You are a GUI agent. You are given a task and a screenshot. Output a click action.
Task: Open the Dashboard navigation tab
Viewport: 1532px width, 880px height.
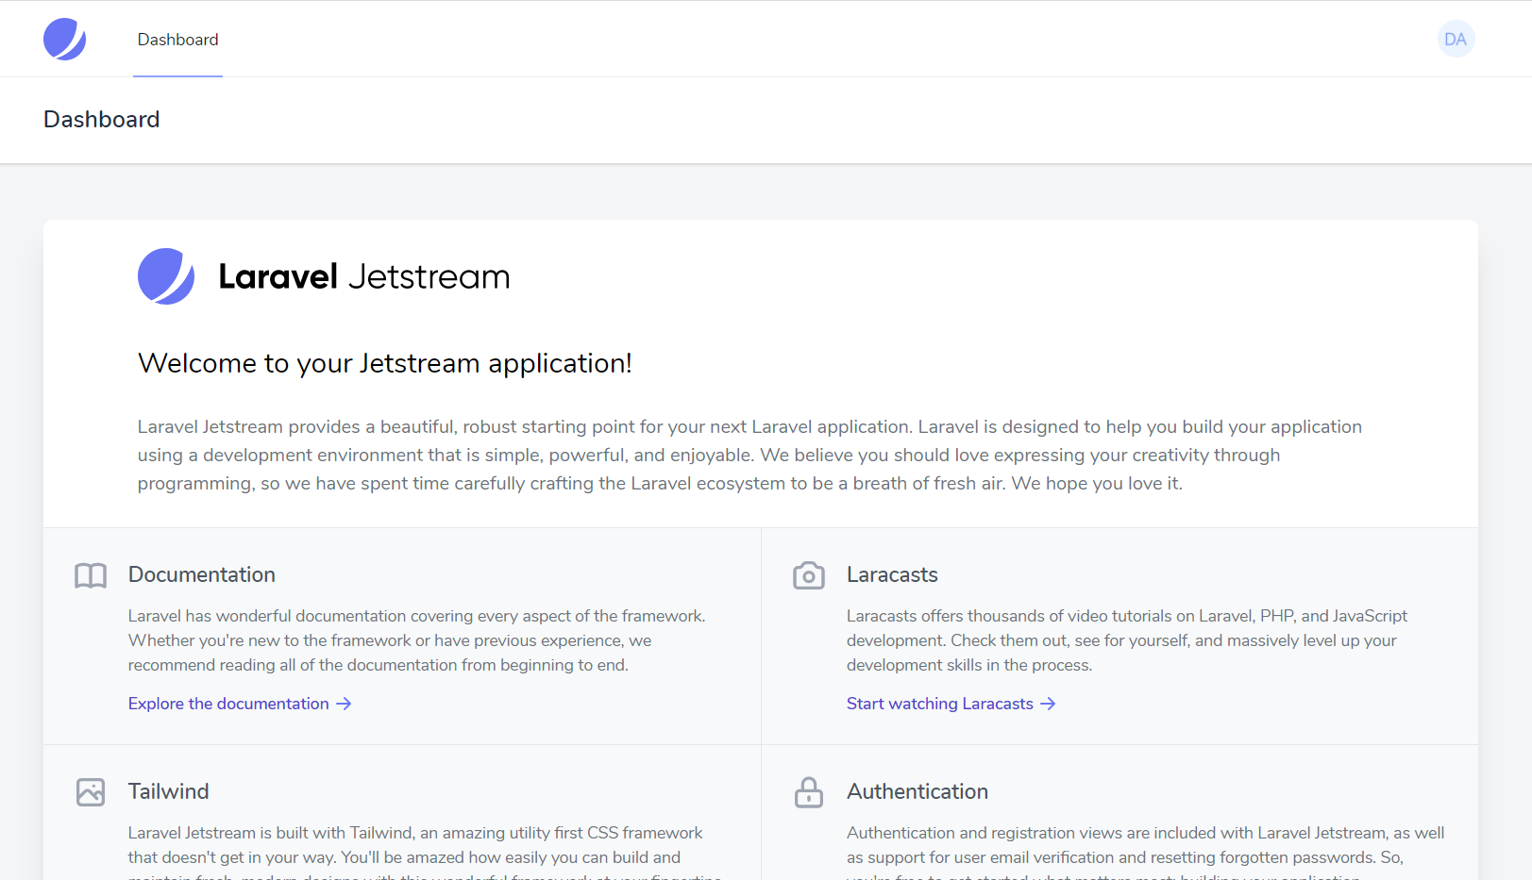coord(177,40)
